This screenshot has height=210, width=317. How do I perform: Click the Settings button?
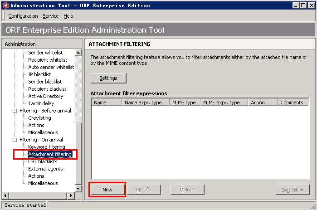[108, 78]
